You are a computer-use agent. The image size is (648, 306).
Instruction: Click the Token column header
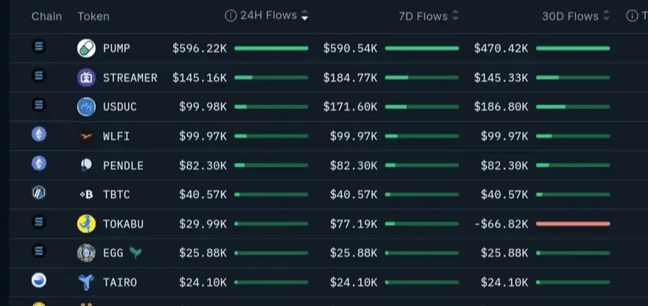pos(94,16)
